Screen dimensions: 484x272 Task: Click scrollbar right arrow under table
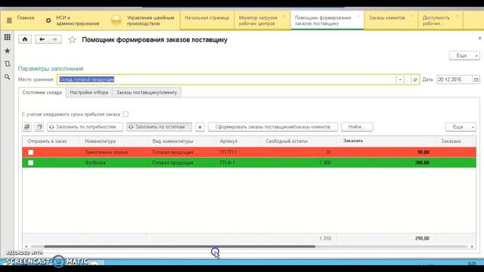(472, 246)
